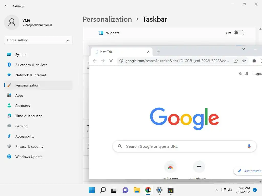This screenshot has height=196, width=262.
Task: Open Privacy & security settings
Action: tap(38, 146)
